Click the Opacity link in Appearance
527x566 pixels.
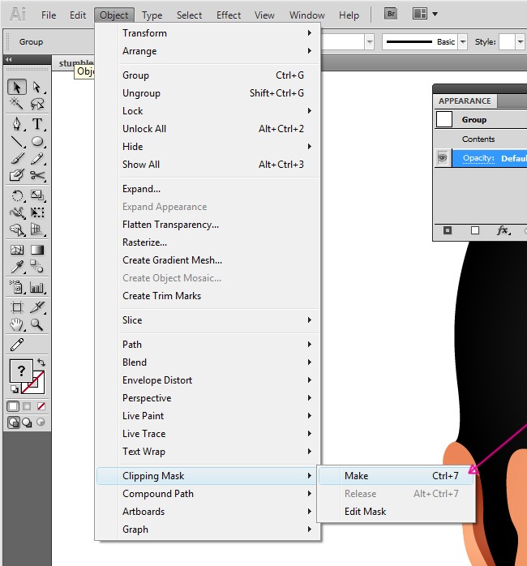click(478, 158)
